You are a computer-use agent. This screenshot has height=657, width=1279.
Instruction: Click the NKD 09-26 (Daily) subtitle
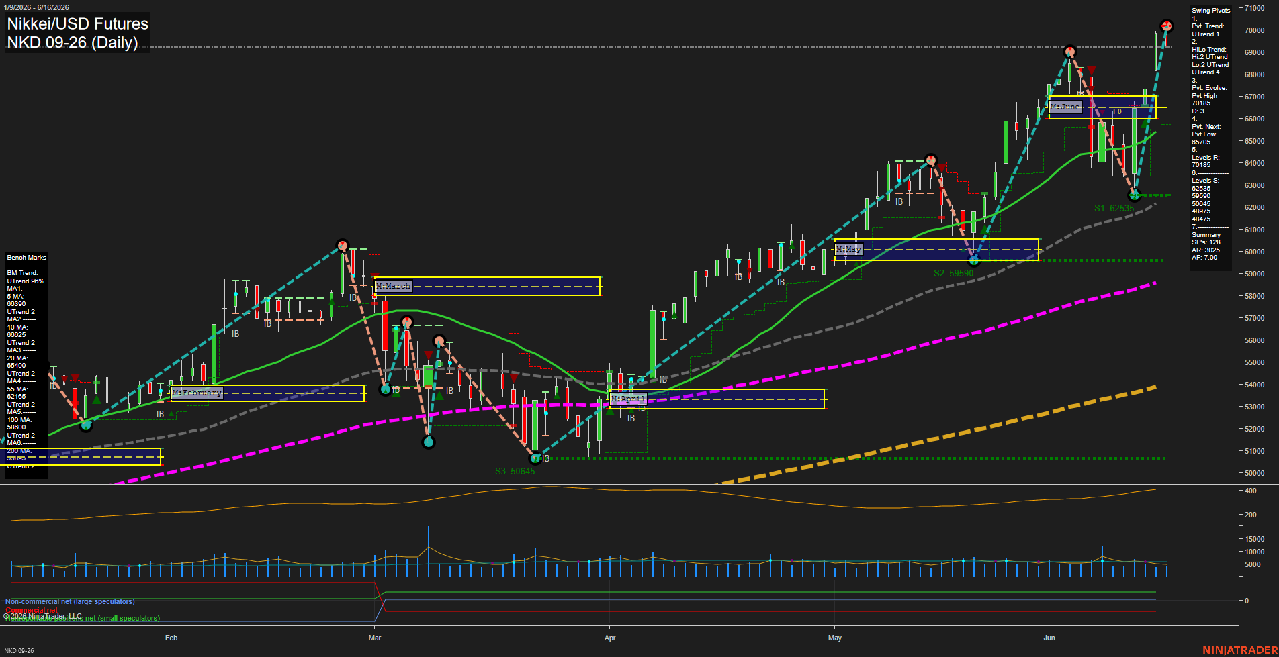(x=73, y=42)
